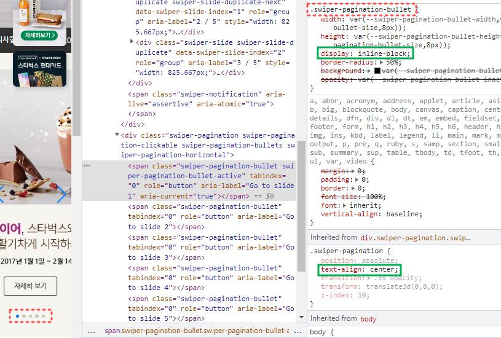Go to next slide with blue right arrow
Screen dimensions: 501x338
pos(61,194)
